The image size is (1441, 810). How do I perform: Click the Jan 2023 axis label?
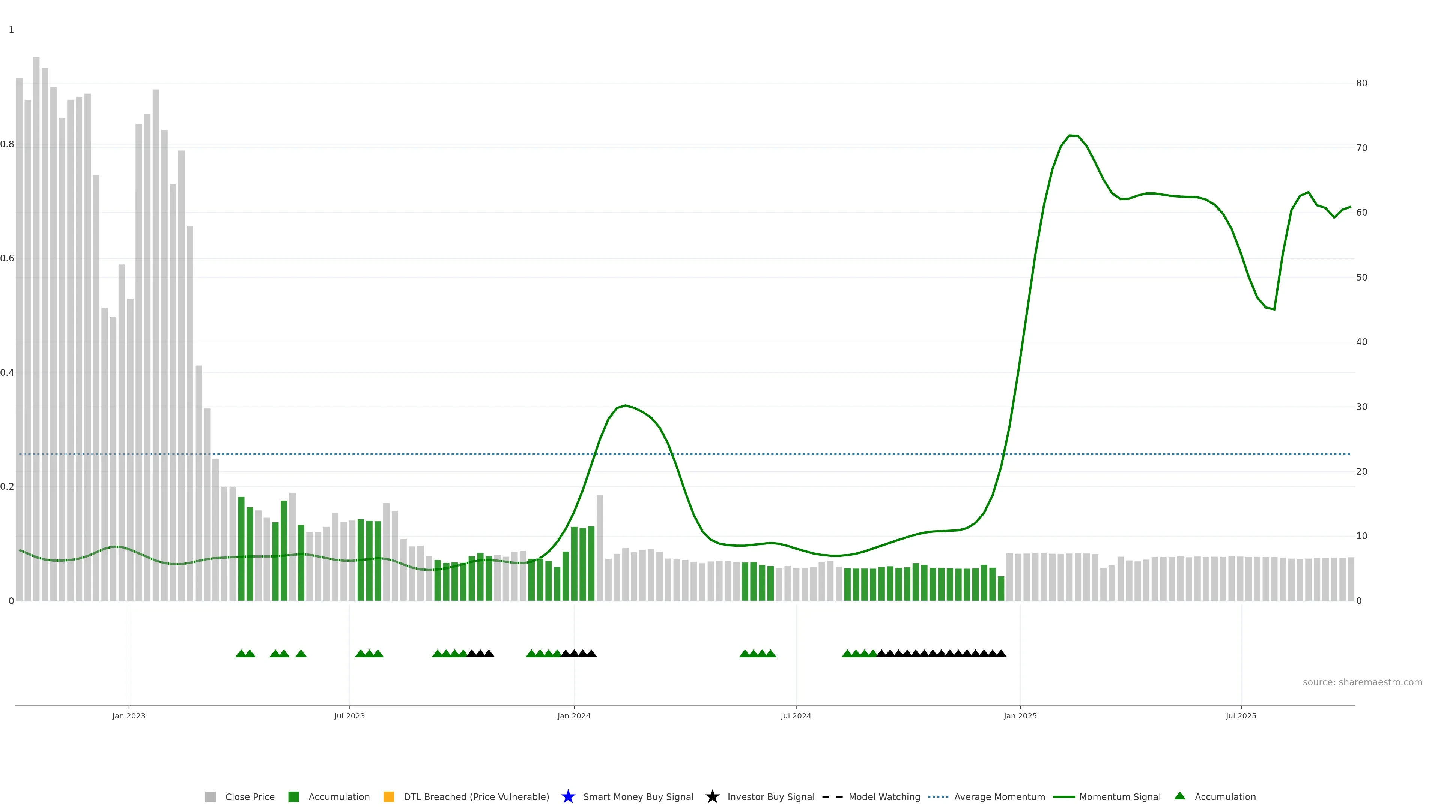click(129, 715)
